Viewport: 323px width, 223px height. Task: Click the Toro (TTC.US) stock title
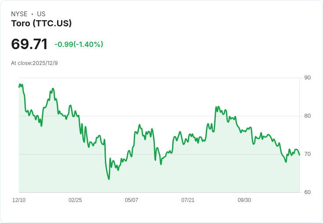[41, 23]
